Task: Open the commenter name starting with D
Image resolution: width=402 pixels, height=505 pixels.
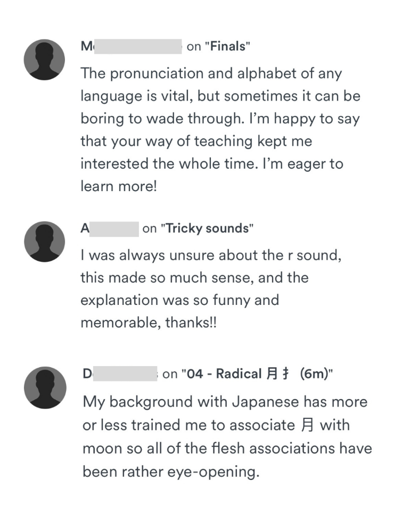Action: pos(120,374)
